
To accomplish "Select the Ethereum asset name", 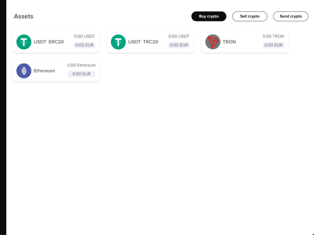I will click(x=44, y=71).
